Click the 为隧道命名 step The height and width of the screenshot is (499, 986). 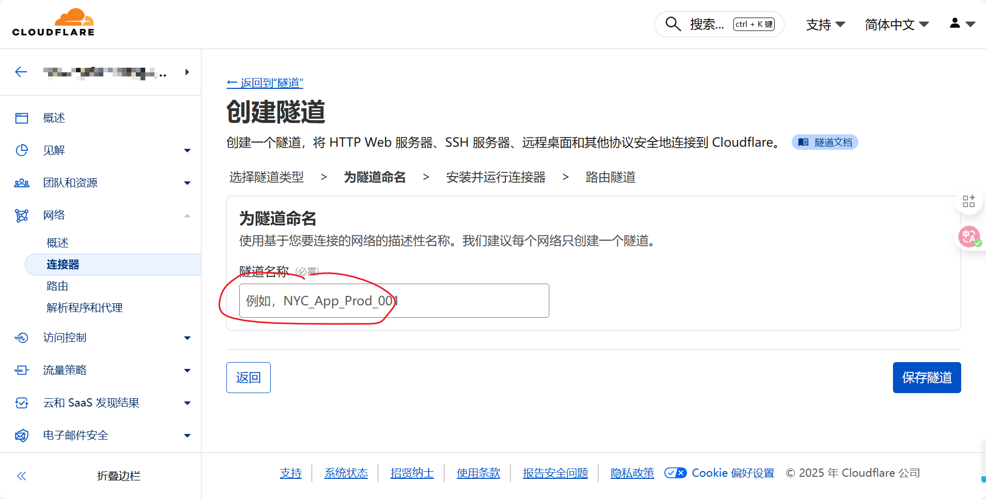pos(375,177)
